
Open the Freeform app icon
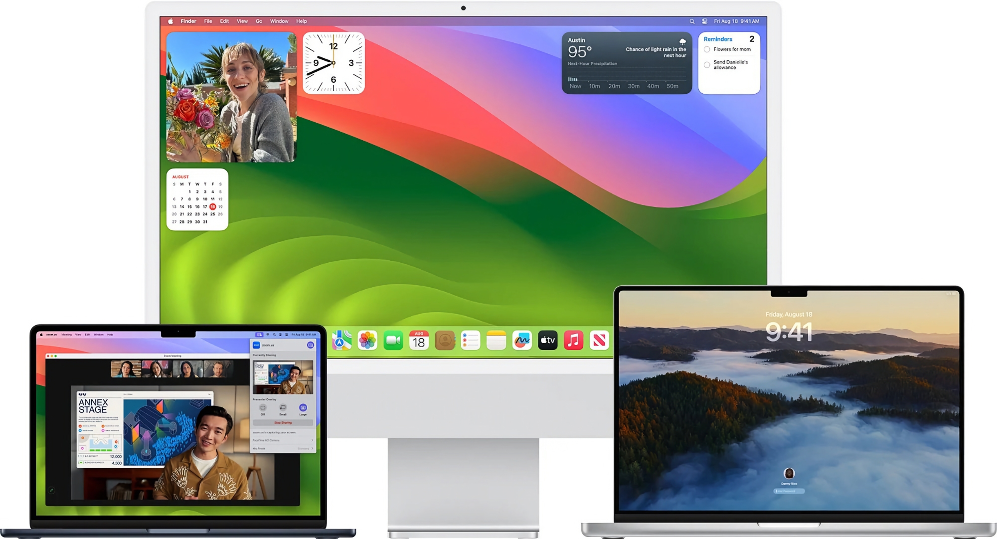coord(522,341)
